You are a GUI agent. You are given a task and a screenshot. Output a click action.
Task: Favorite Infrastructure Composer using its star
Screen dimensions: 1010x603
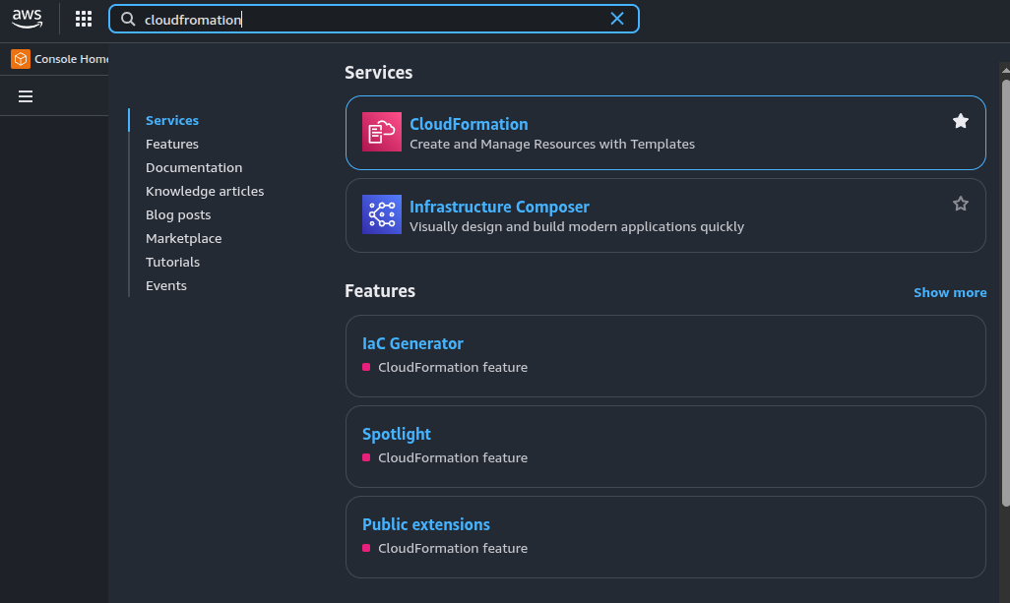(x=961, y=204)
